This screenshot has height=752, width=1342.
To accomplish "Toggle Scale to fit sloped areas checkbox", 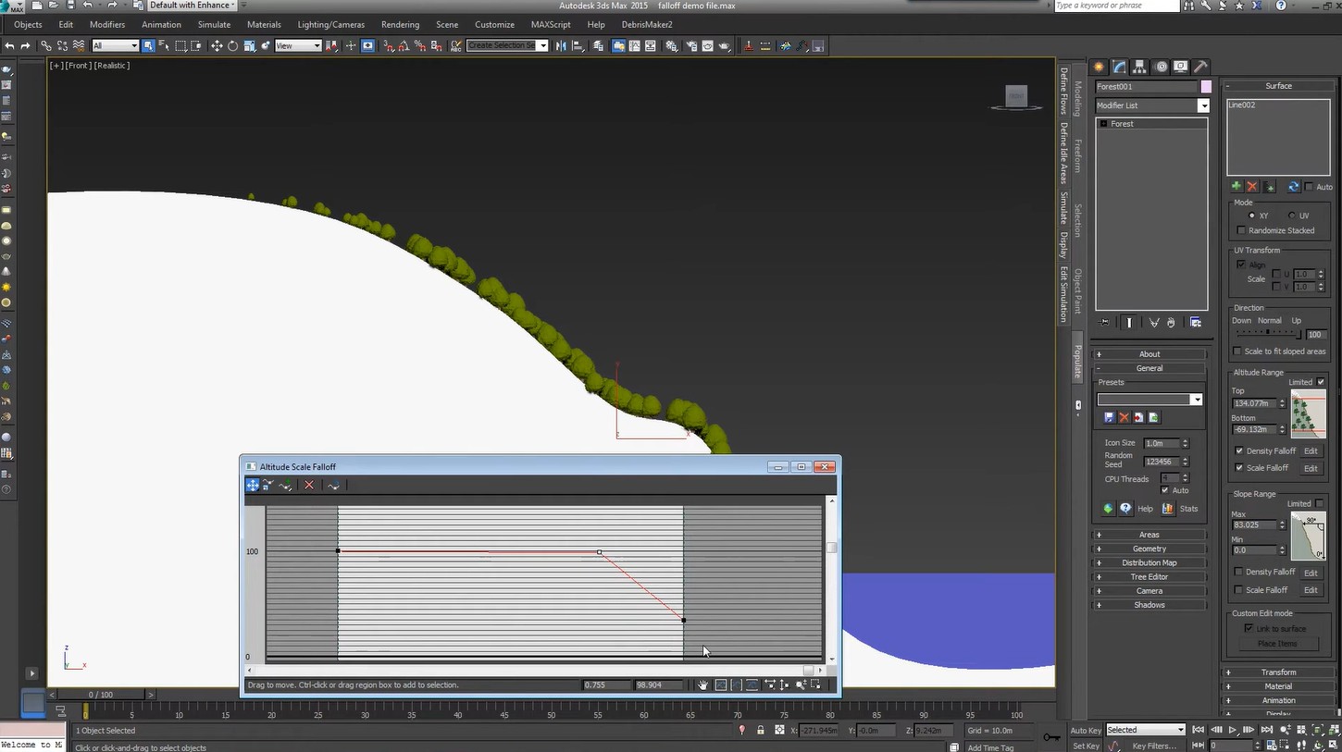I will pos(1237,351).
